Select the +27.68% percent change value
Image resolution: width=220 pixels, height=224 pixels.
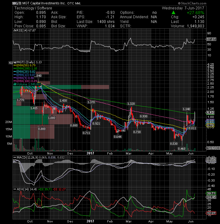tap(195, 13)
